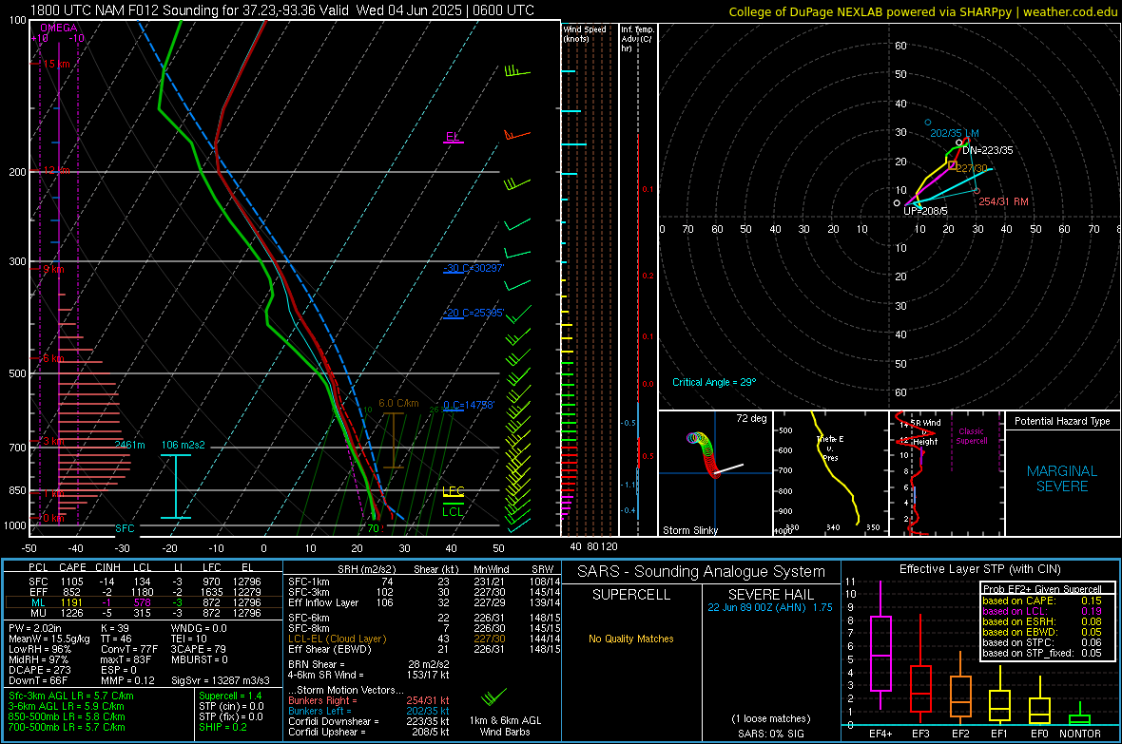Click the 6.0 C/km lapse rate label
The width and height of the screenshot is (1122, 744).
(x=398, y=404)
